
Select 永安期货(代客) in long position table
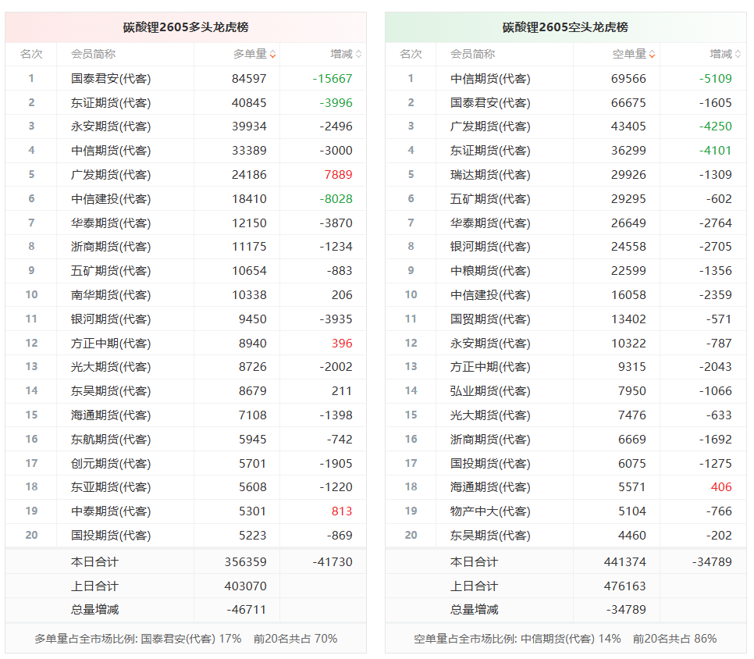pyautogui.click(x=111, y=126)
